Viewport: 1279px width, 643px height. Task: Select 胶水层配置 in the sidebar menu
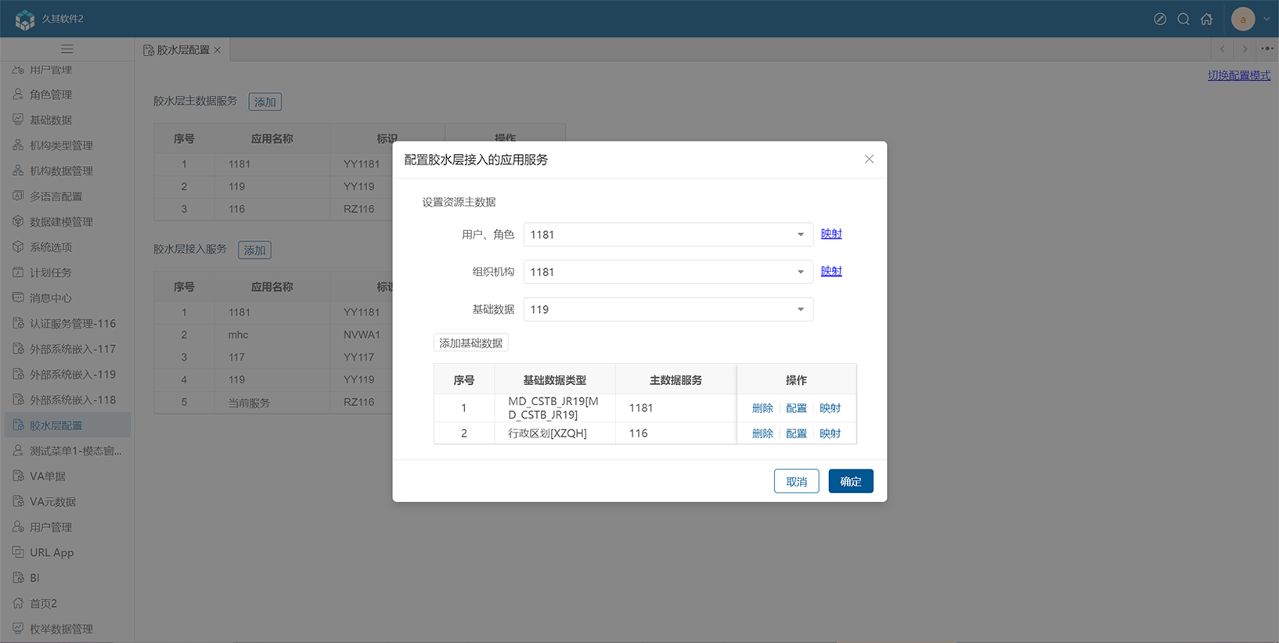tap(56, 426)
